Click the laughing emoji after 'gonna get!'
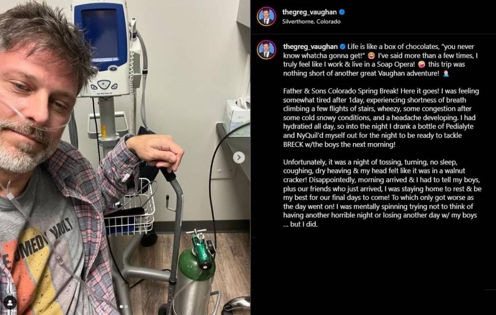The height and width of the screenshot is (315, 496). [372, 55]
